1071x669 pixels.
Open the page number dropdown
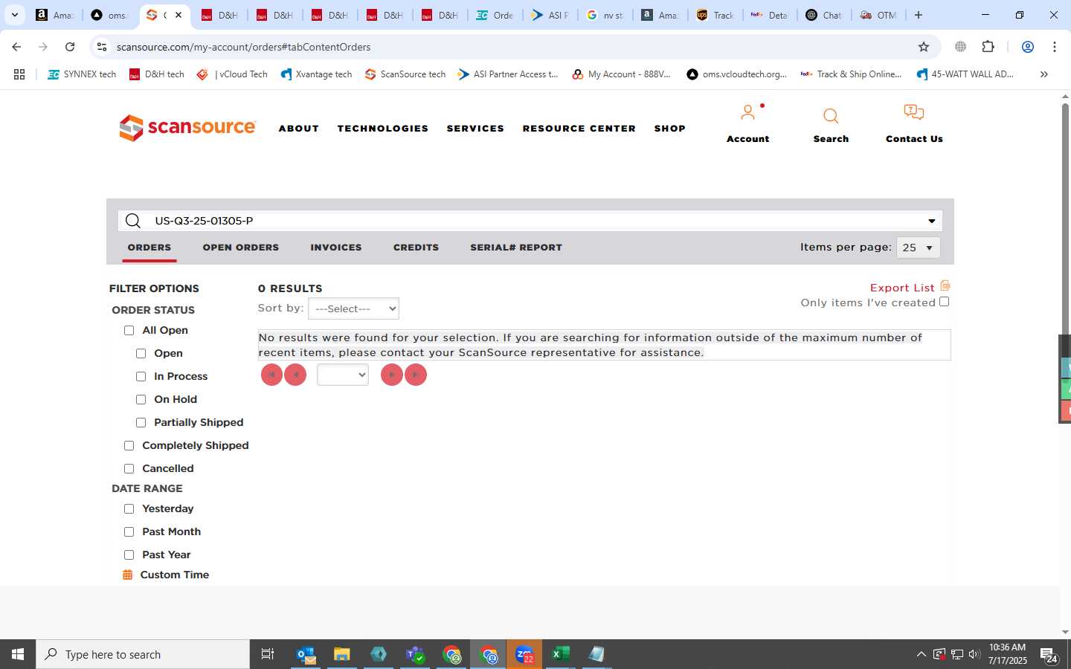[343, 375]
